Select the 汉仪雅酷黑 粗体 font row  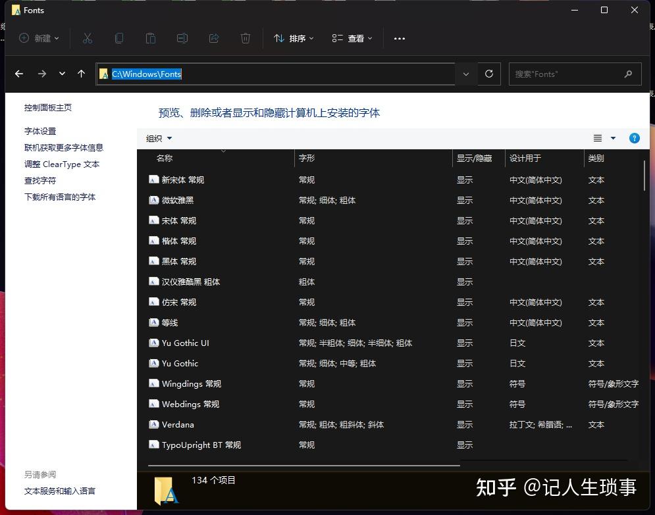tap(392, 282)
